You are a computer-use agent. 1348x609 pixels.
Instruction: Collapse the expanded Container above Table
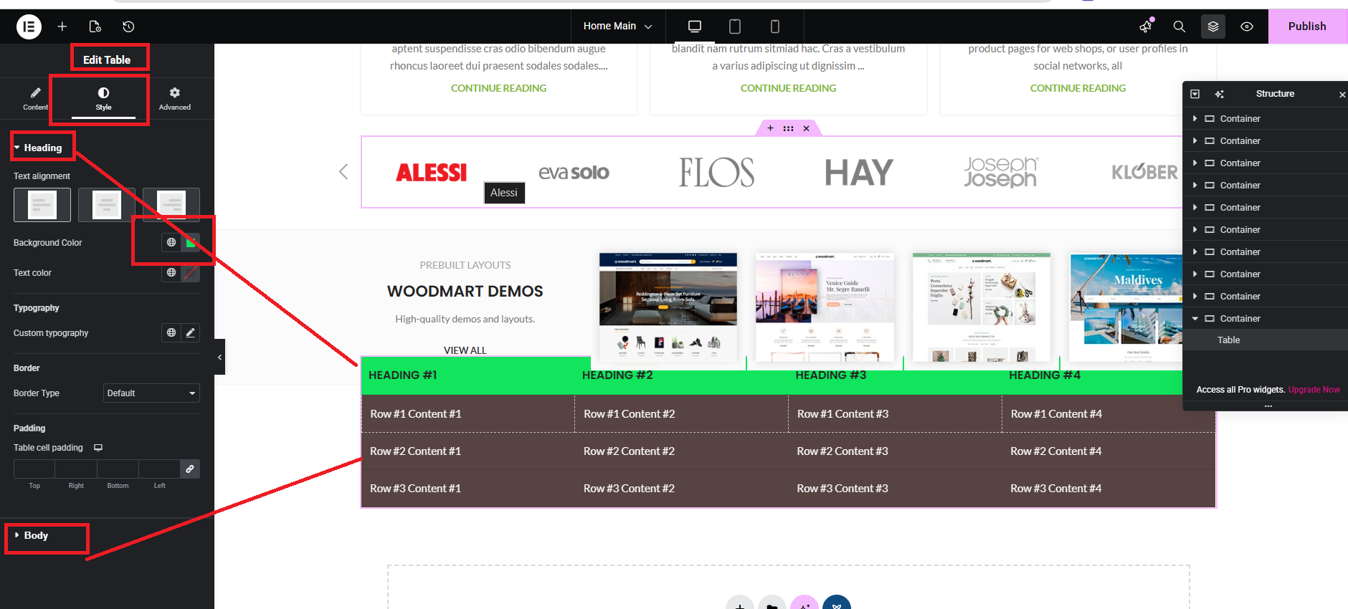(x=1195, y=319)
